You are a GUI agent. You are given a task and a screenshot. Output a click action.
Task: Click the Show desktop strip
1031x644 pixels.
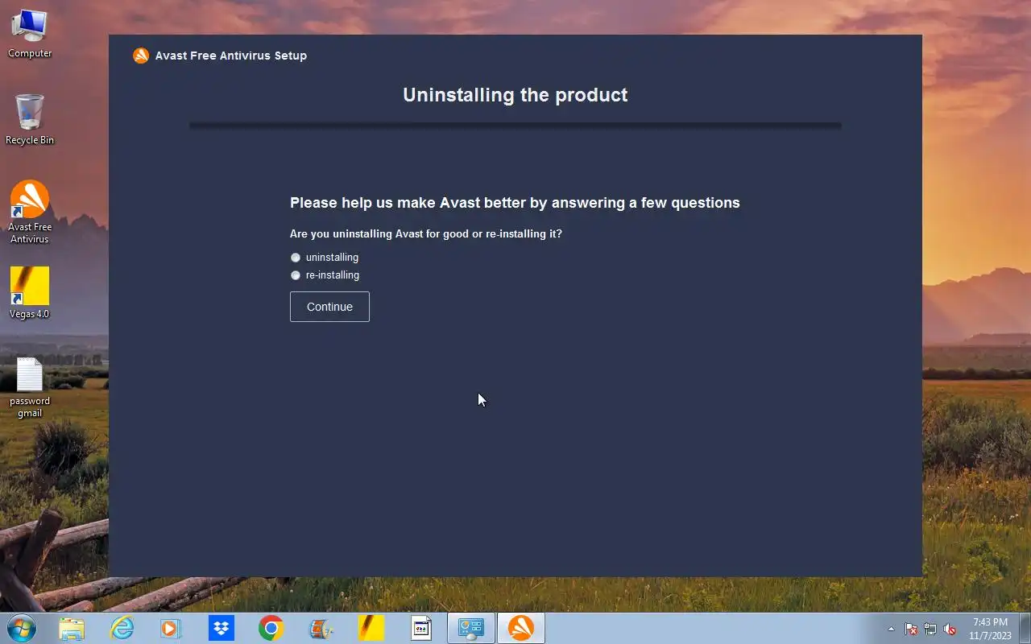(1025, 628)
